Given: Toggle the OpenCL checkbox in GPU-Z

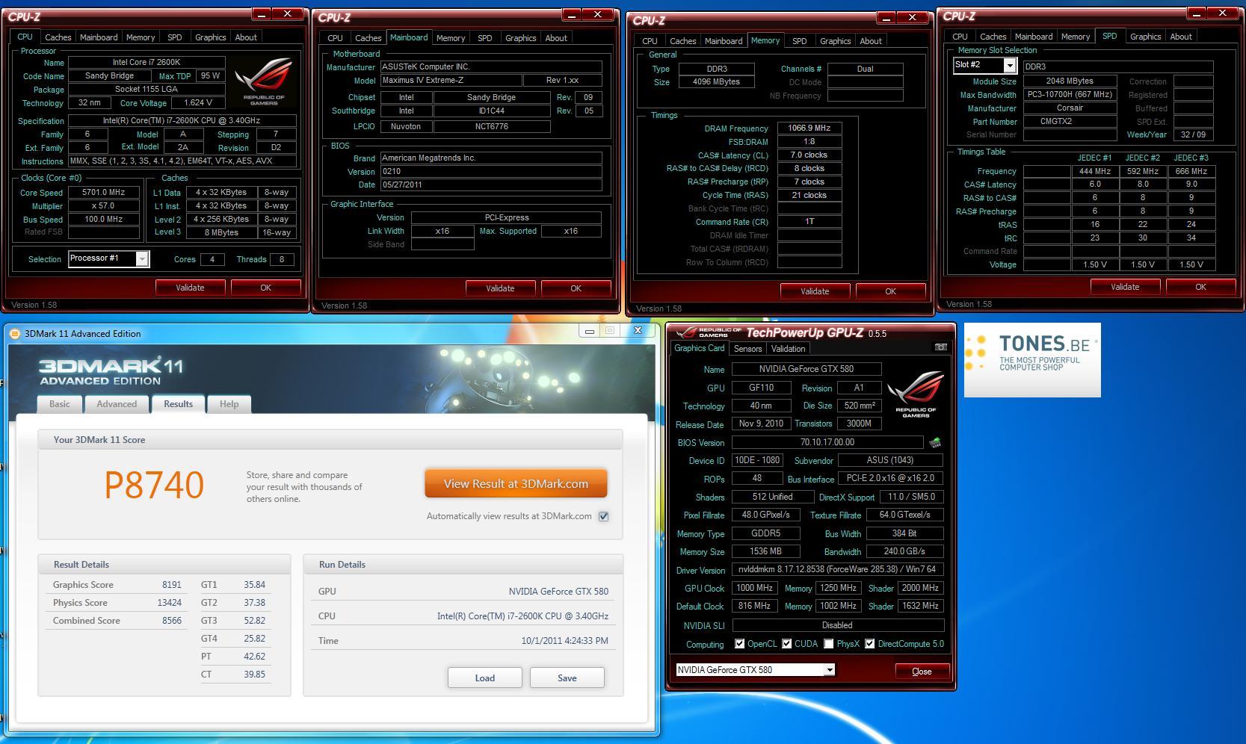Looking at the screenshot, I should [x=739, y=644].
